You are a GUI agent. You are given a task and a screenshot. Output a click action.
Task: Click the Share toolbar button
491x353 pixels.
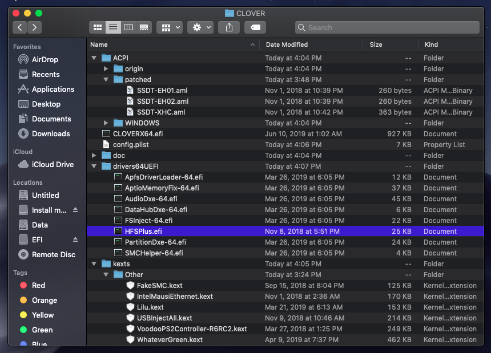(229, 27)
